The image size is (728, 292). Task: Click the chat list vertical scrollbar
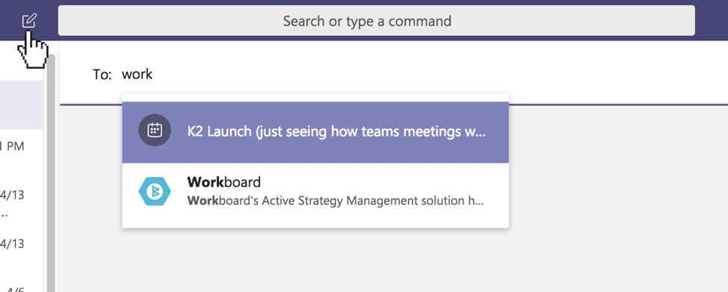[51, 172]
